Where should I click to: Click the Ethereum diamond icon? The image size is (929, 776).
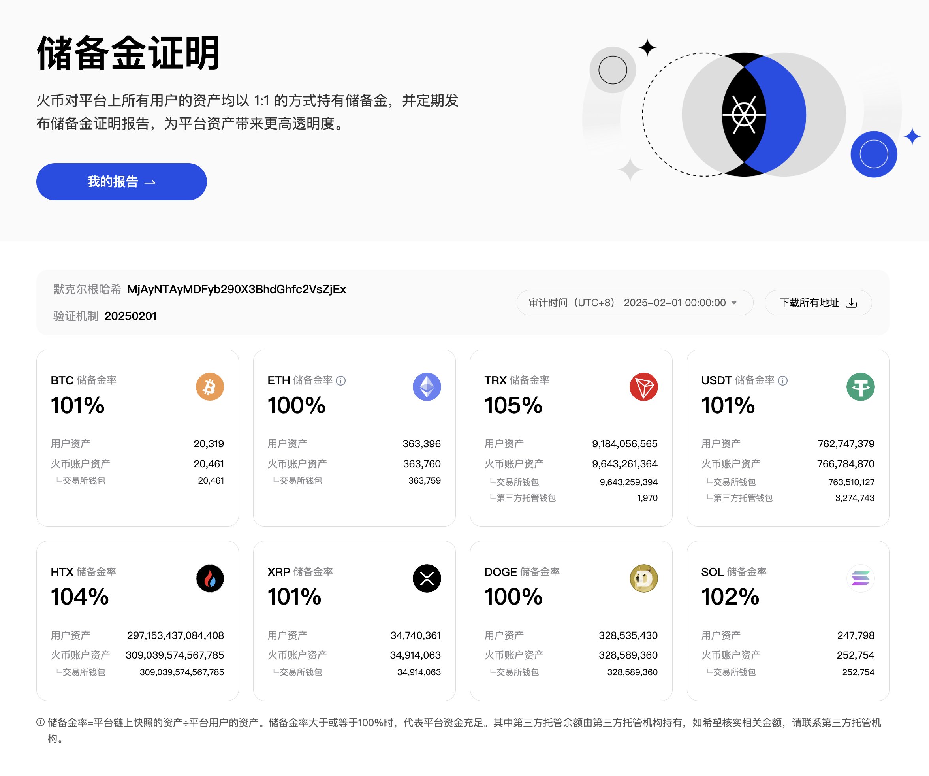click(x=427, y=387)
